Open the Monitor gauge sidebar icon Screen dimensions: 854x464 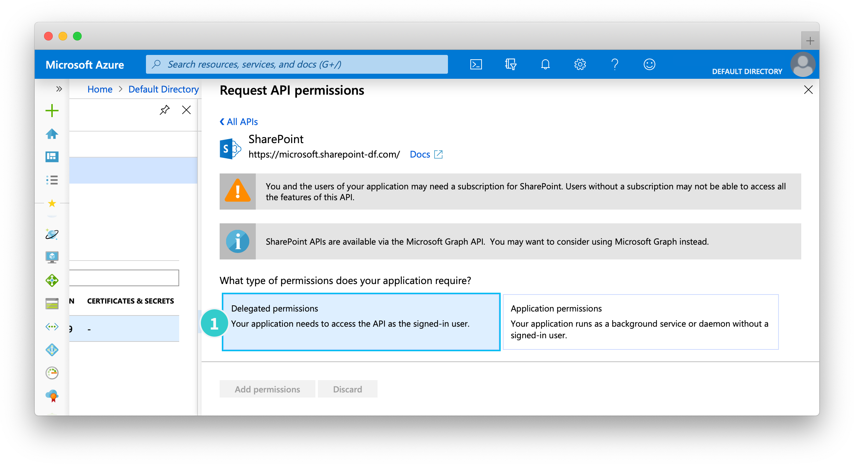(52, 373)
